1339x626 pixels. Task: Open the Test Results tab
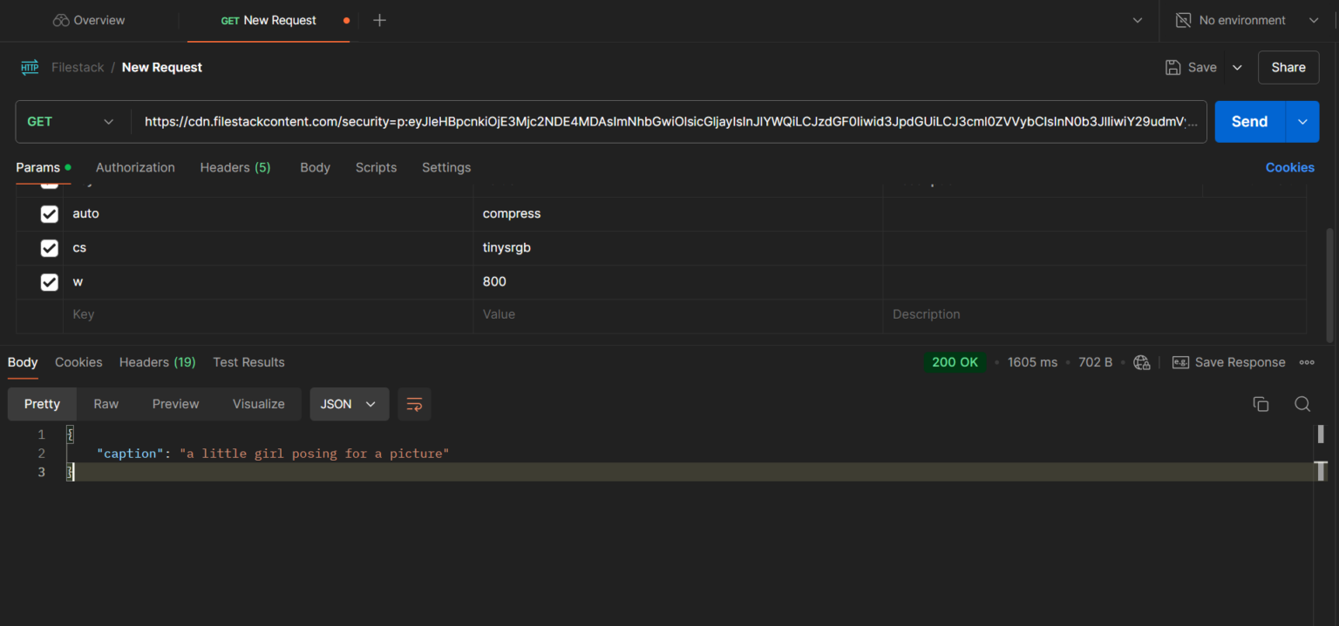(x=248, y=362)
